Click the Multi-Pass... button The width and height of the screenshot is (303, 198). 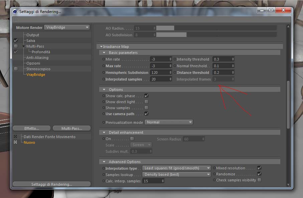click(72, 128)
